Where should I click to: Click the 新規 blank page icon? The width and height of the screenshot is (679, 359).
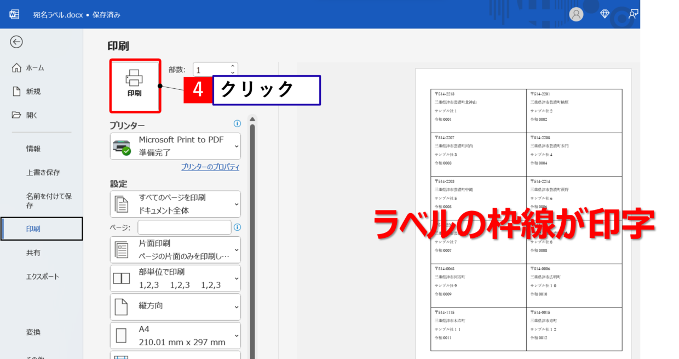(16, 92)
